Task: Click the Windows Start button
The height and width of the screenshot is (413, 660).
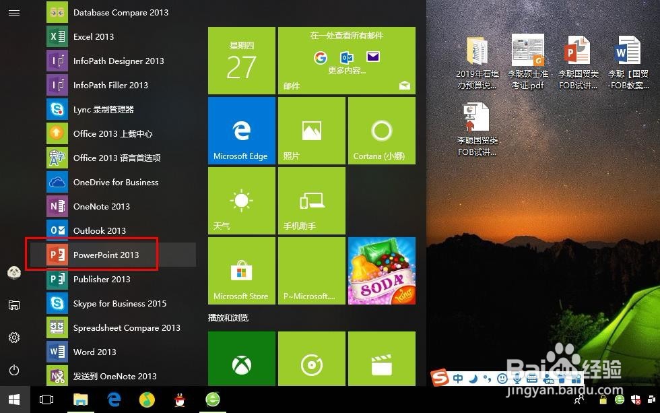Action: point(15,400)
